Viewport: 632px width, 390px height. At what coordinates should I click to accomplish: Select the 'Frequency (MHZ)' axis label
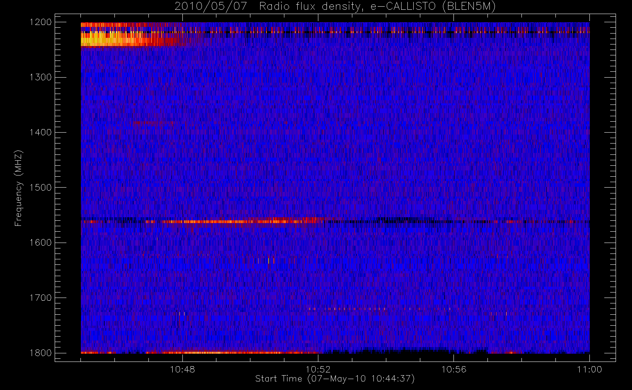(x=18, y=188)
